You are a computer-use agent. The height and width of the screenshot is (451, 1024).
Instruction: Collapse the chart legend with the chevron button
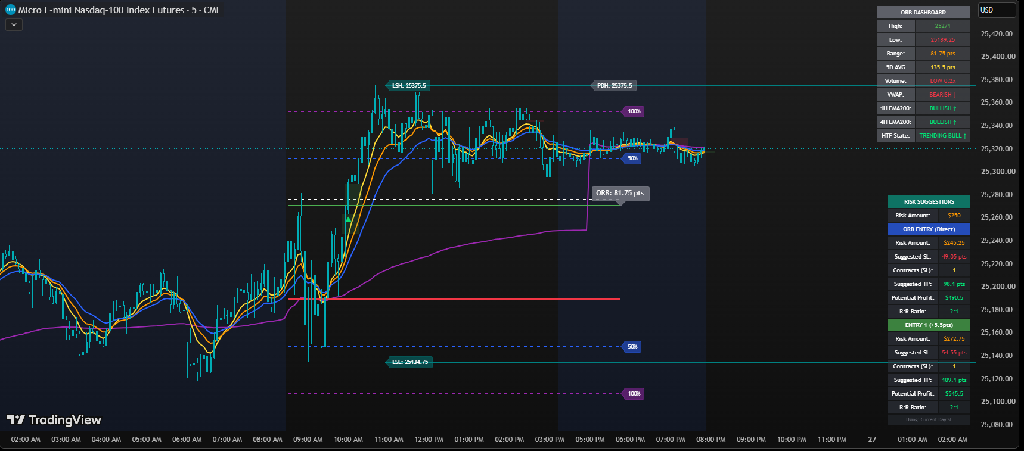click(x=14, y=25)
